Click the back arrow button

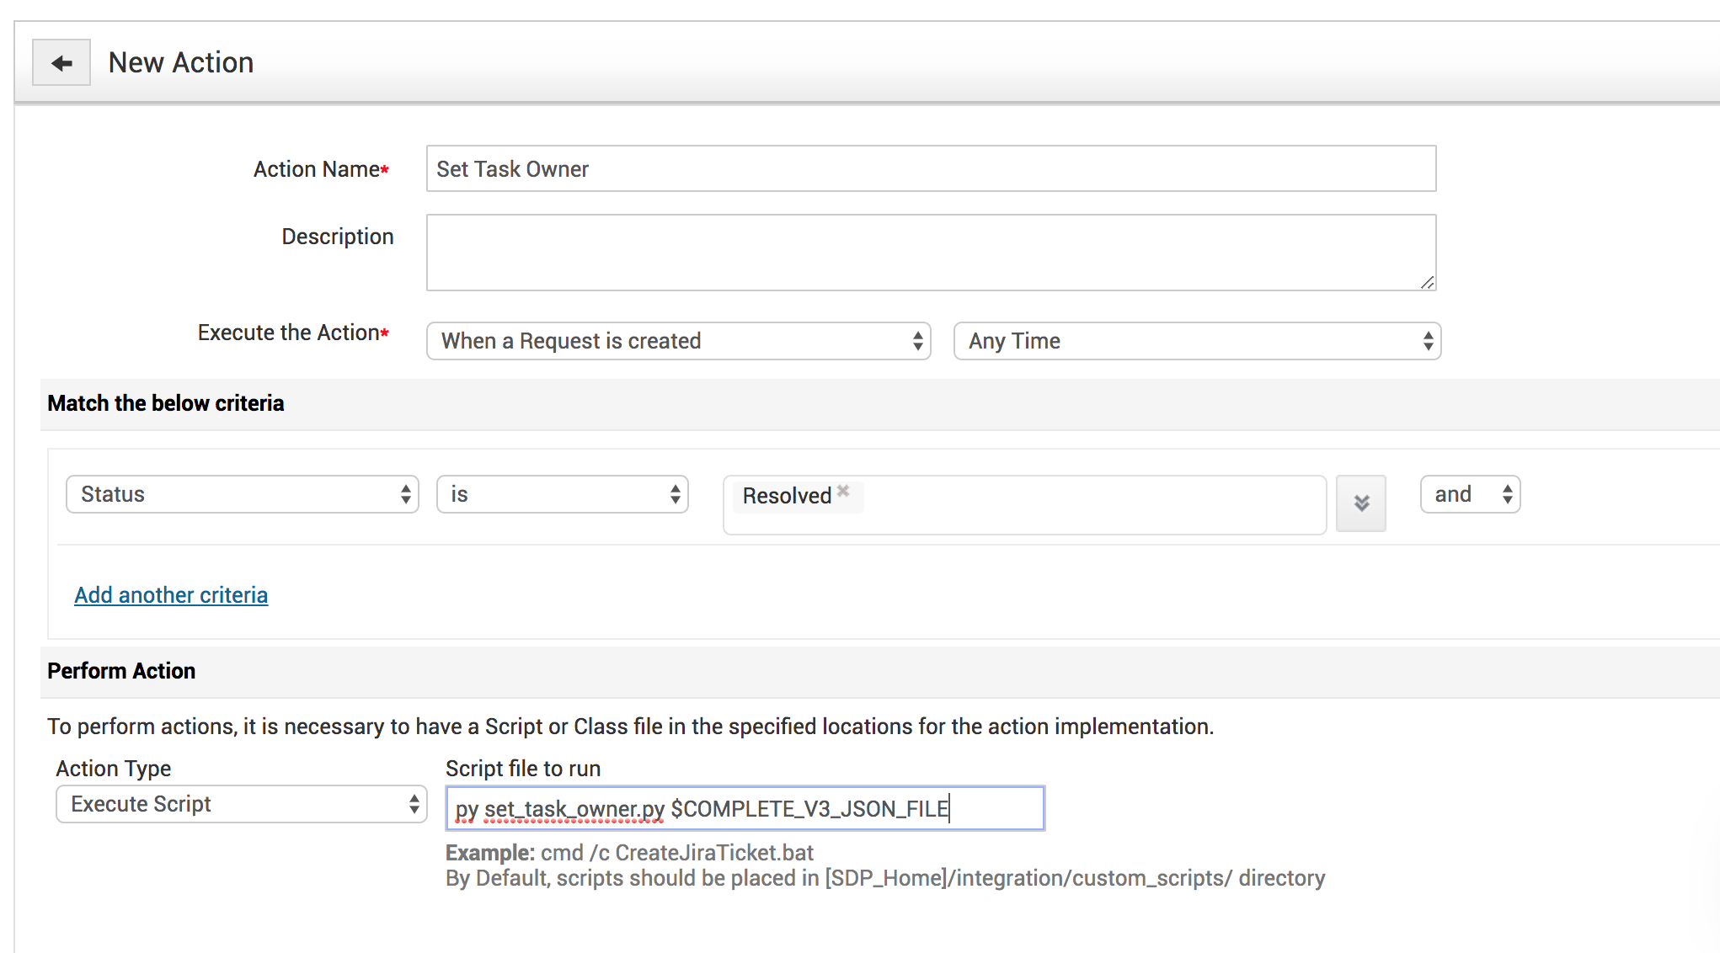point(61,63)
